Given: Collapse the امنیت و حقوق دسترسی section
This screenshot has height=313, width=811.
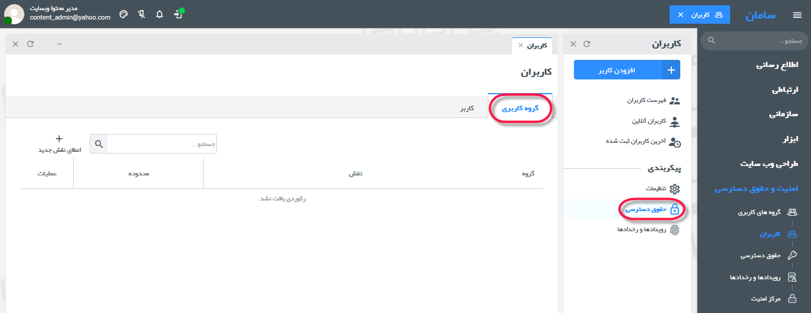Looking at the screenshot, I should click(x=756, y=189).
